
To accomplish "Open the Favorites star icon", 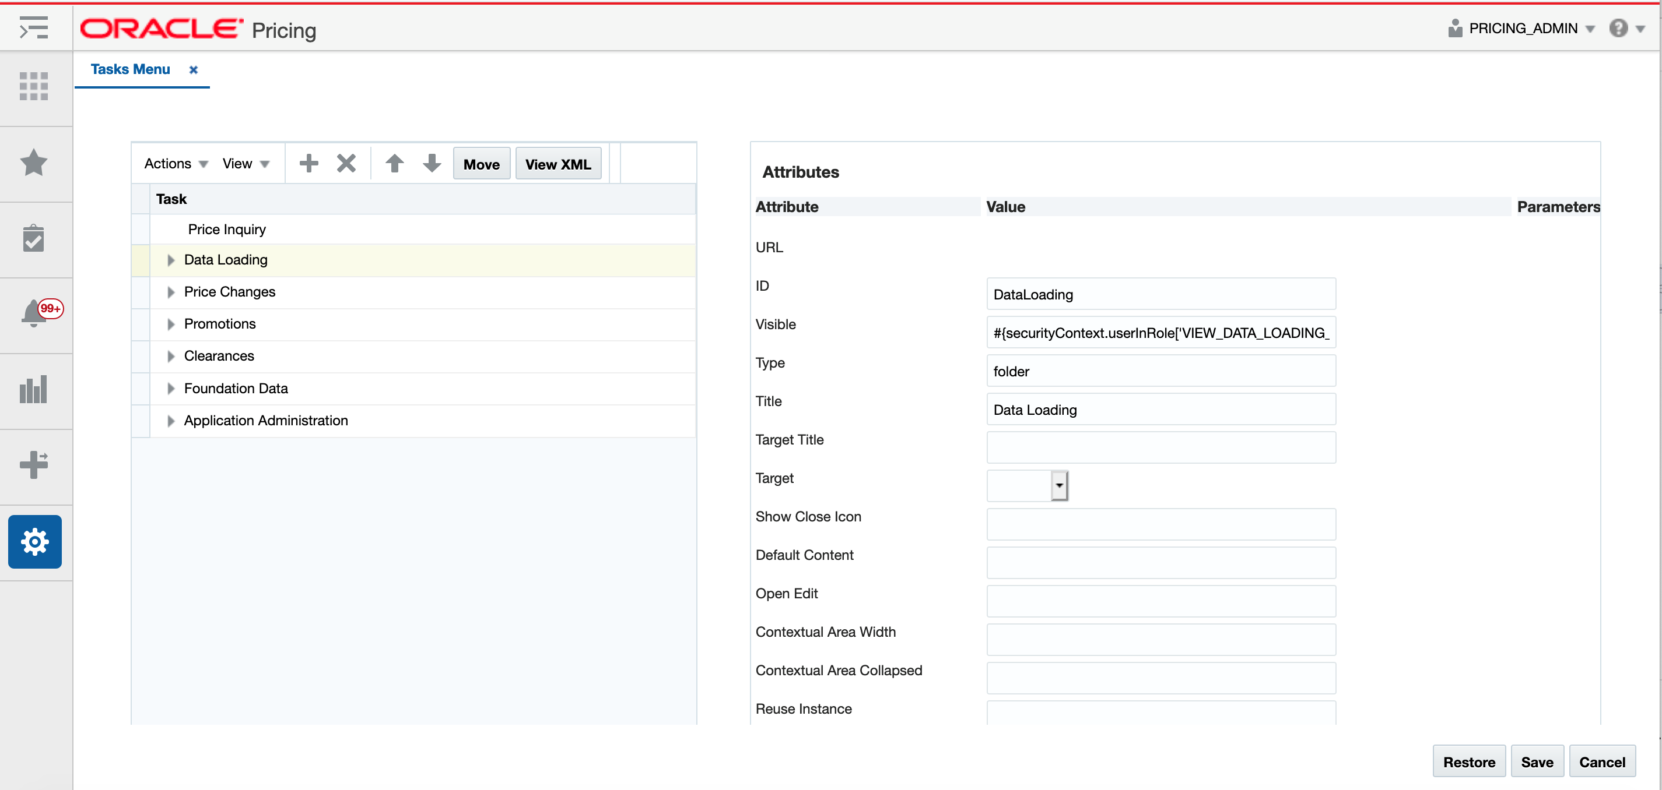I will (x=34, y=163).
